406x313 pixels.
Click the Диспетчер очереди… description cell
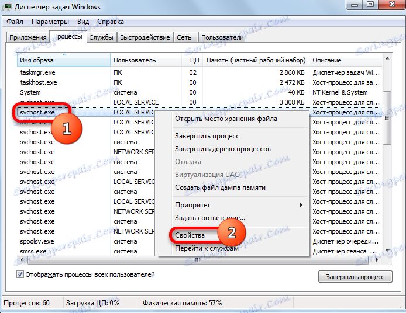click(x=345, y=241)
